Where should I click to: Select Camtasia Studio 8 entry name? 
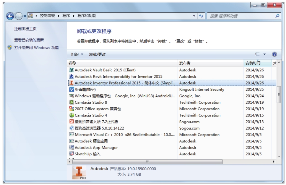tap(91, 102)
